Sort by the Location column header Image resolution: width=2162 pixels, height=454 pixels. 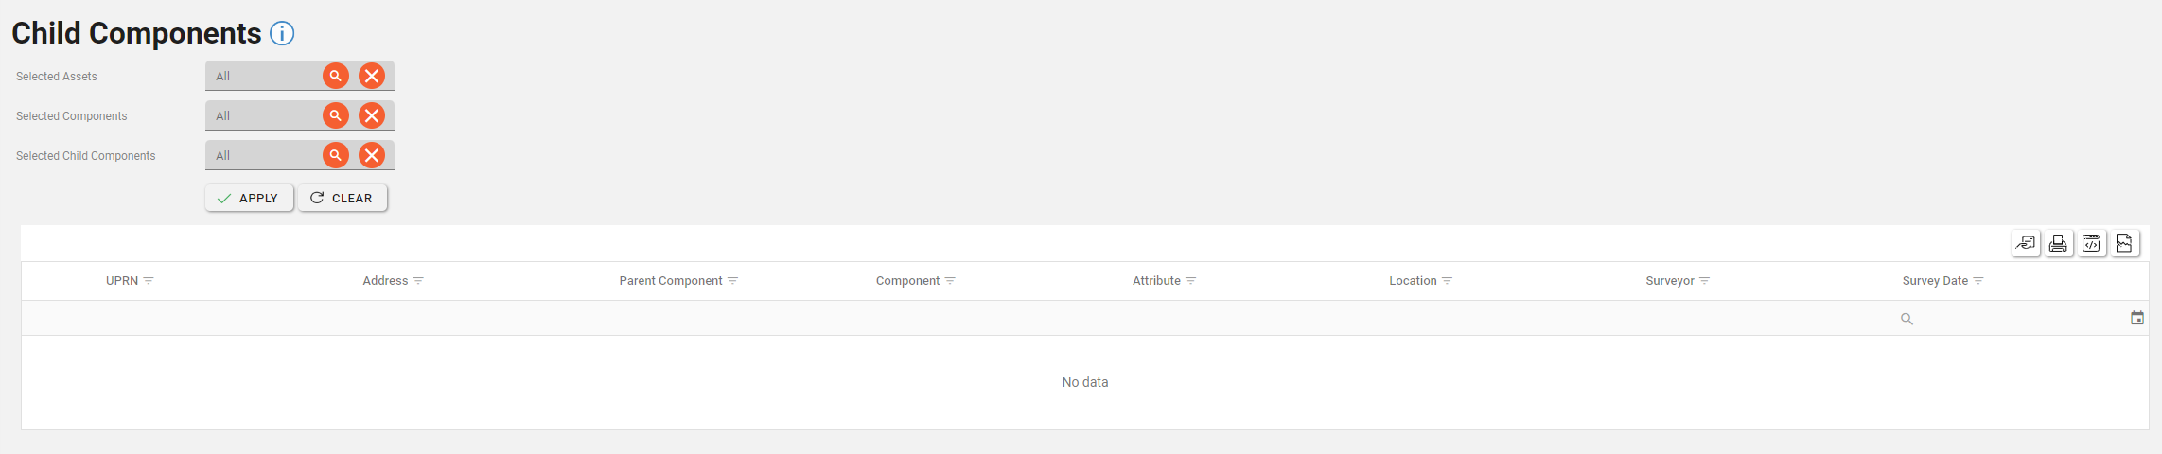click(1412, 281)
